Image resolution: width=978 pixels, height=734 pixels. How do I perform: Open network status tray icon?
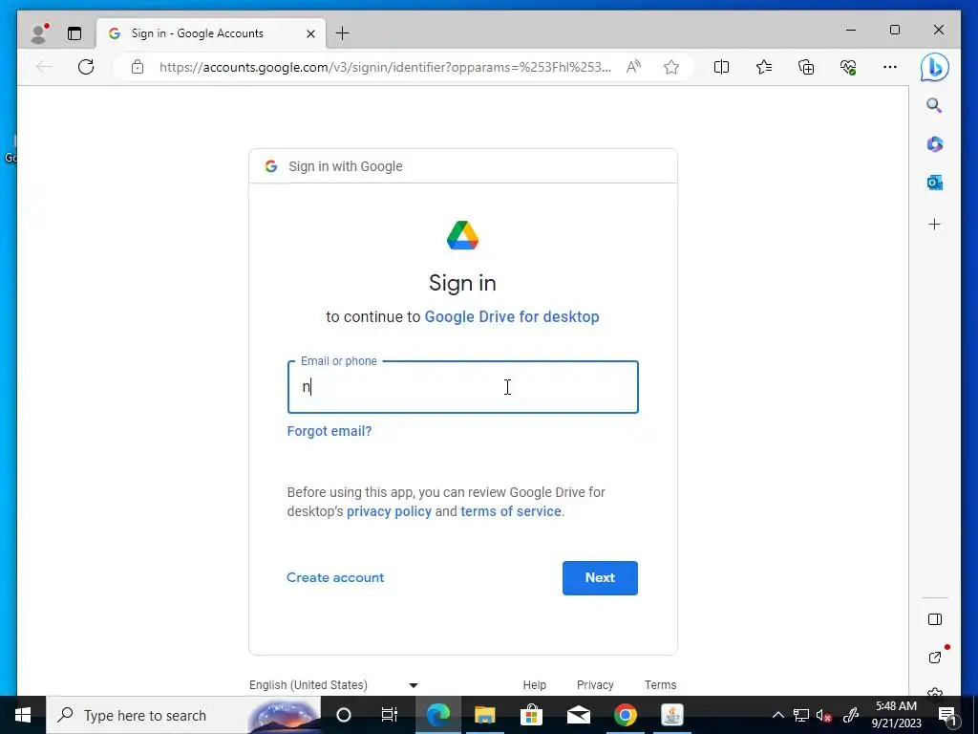[801, 715]
